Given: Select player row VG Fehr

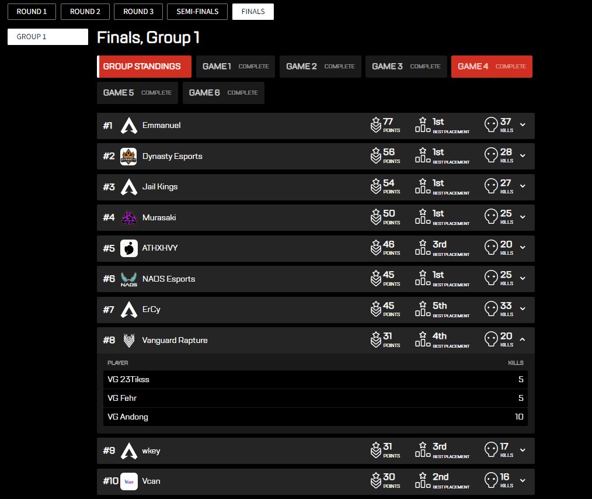Looking at the screenshot, I should 315,398.
